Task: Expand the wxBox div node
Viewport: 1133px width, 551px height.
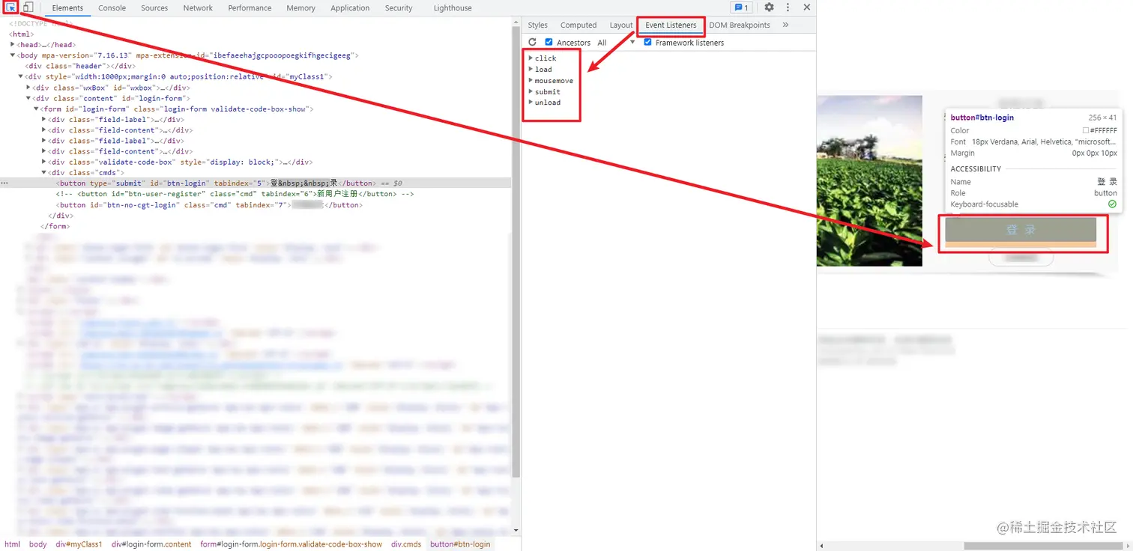Action: click(28, 88)
